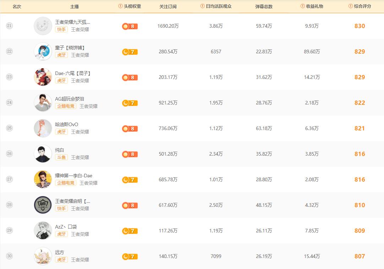The width and height of the screenshot is (384, 269).
Task: Open avatar of Dae-六尾【混子】
Action: [43, 77]
